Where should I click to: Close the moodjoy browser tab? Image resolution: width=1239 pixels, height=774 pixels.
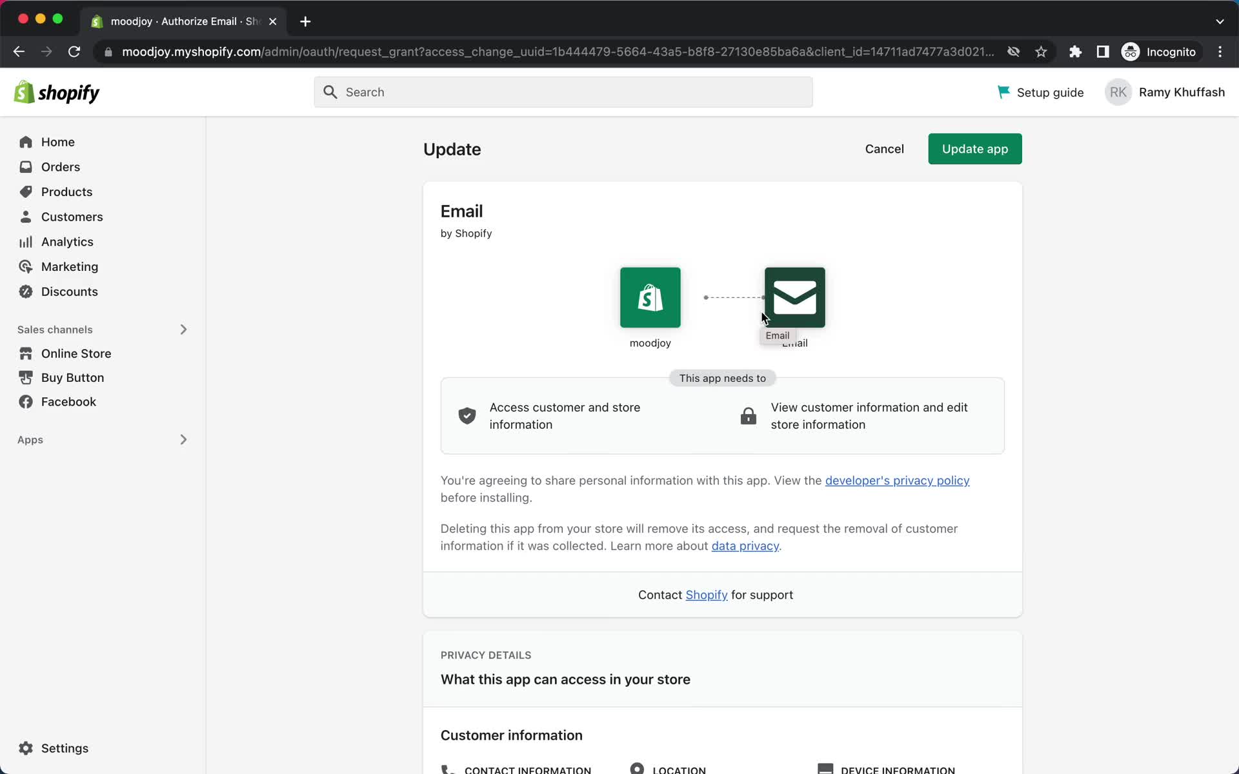pos(273,21)
